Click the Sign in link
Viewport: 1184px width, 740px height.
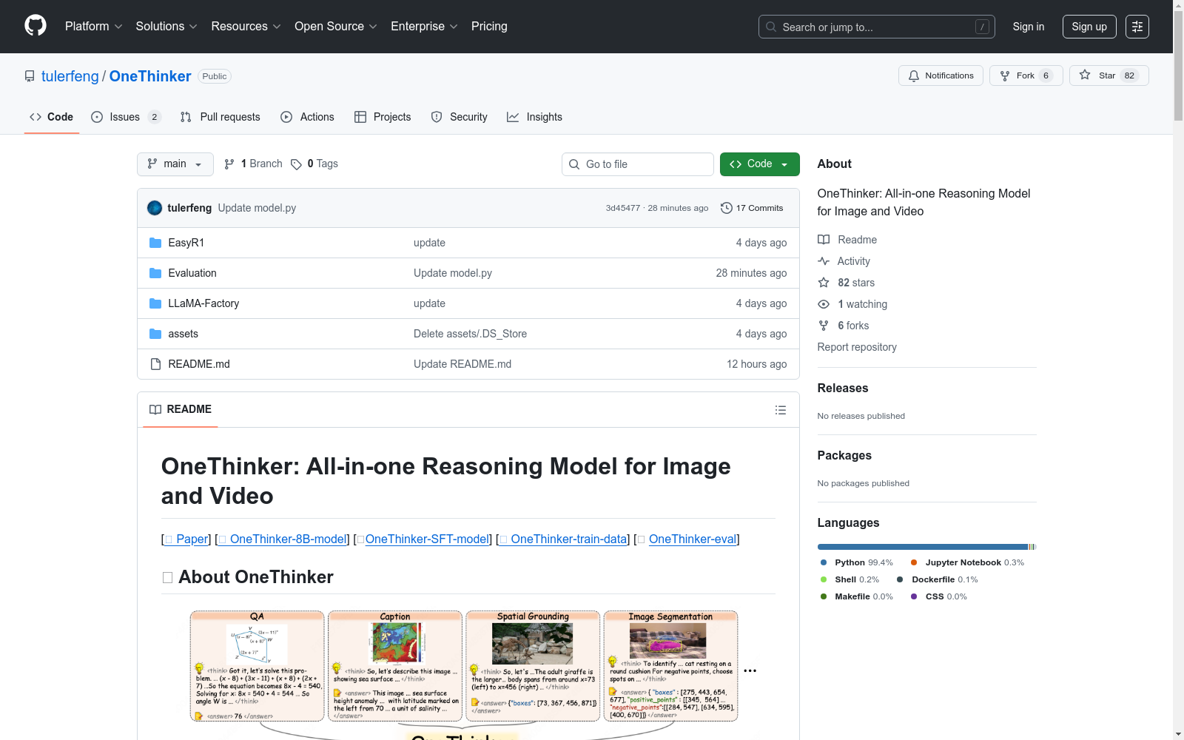tap(1029, 27)
